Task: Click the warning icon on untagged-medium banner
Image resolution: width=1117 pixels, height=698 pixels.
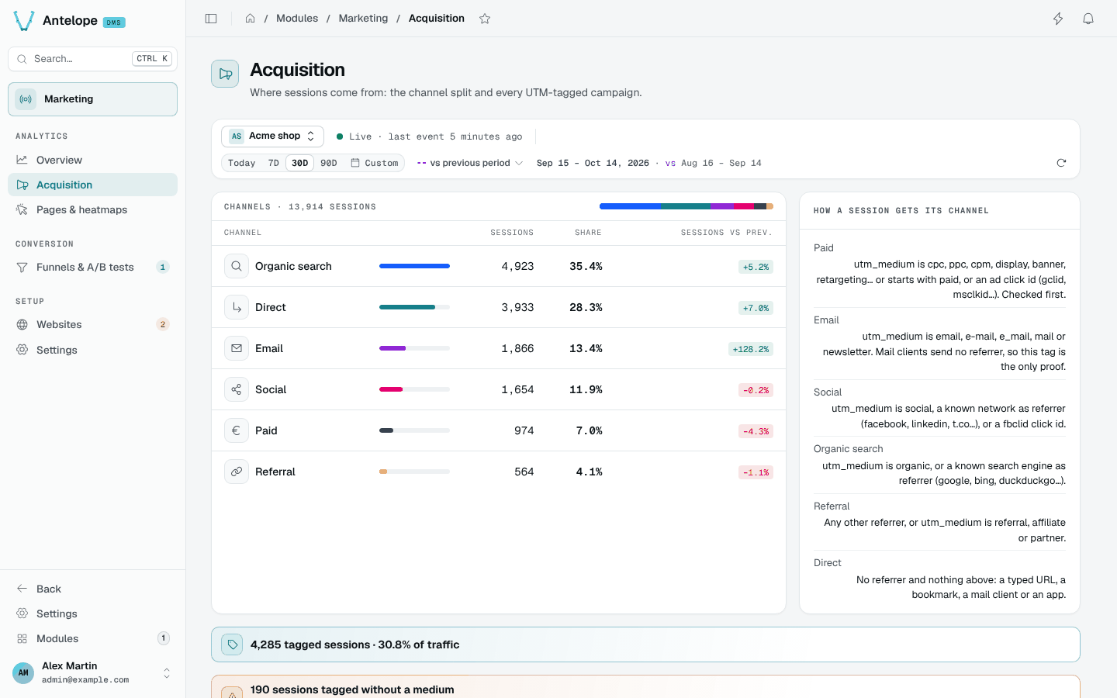Action: click(232, 693)
